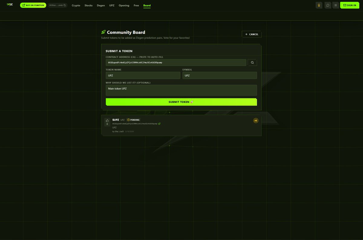Open the Free tab
Viewport: 363px width, 240px height.
(x=136, y=5)
